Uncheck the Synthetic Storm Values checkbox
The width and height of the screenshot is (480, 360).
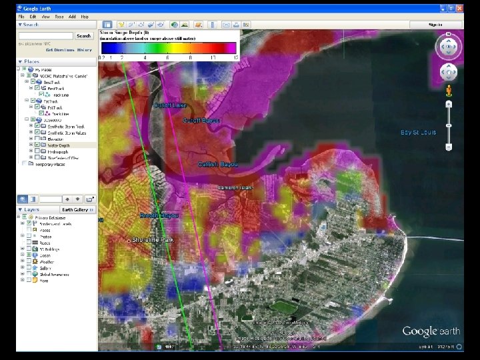coord(37,133)
